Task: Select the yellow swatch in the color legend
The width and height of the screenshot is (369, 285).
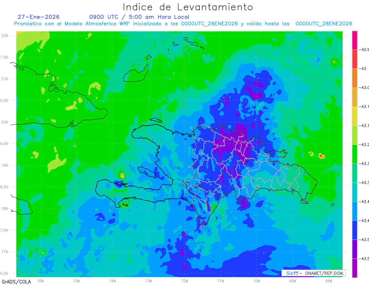Action: tap(355, 116)
